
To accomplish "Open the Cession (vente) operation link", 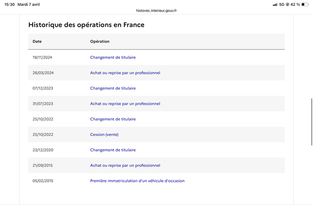I will pyautogui.click(x=104, y=134).
